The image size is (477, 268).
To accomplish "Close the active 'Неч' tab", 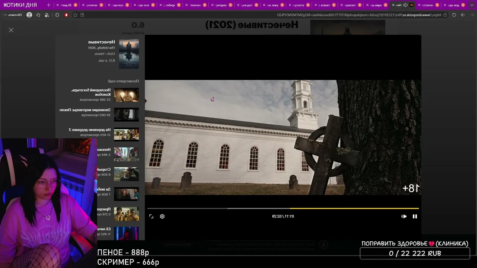I will (393, 5).
